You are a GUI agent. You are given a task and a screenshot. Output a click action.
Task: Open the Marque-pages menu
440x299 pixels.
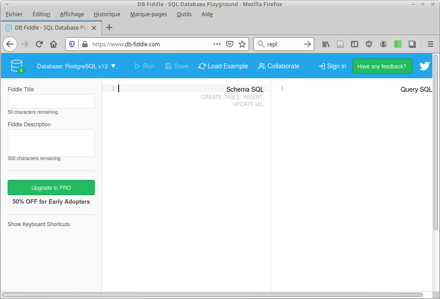click(x=148, y=14)
